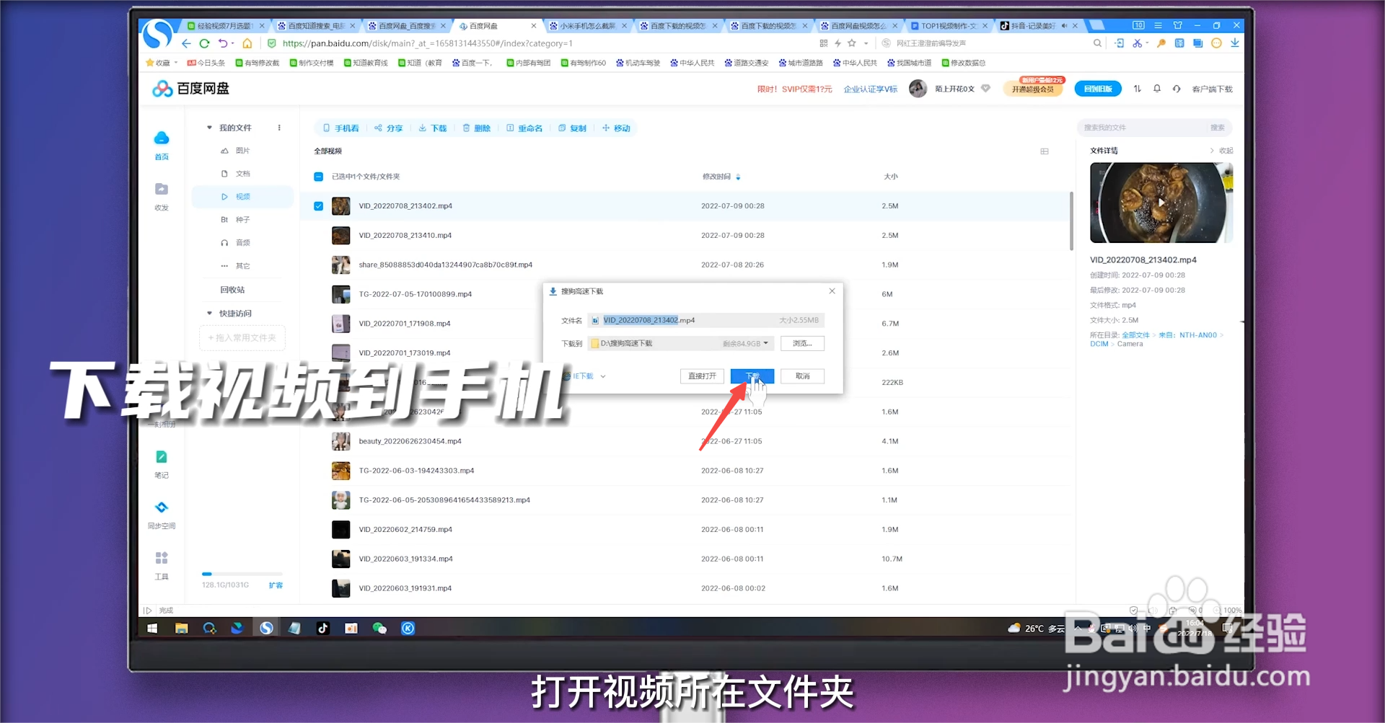1385x723 pixels.
Task: Reload page with green refresh icon
Action: (204, 43)
